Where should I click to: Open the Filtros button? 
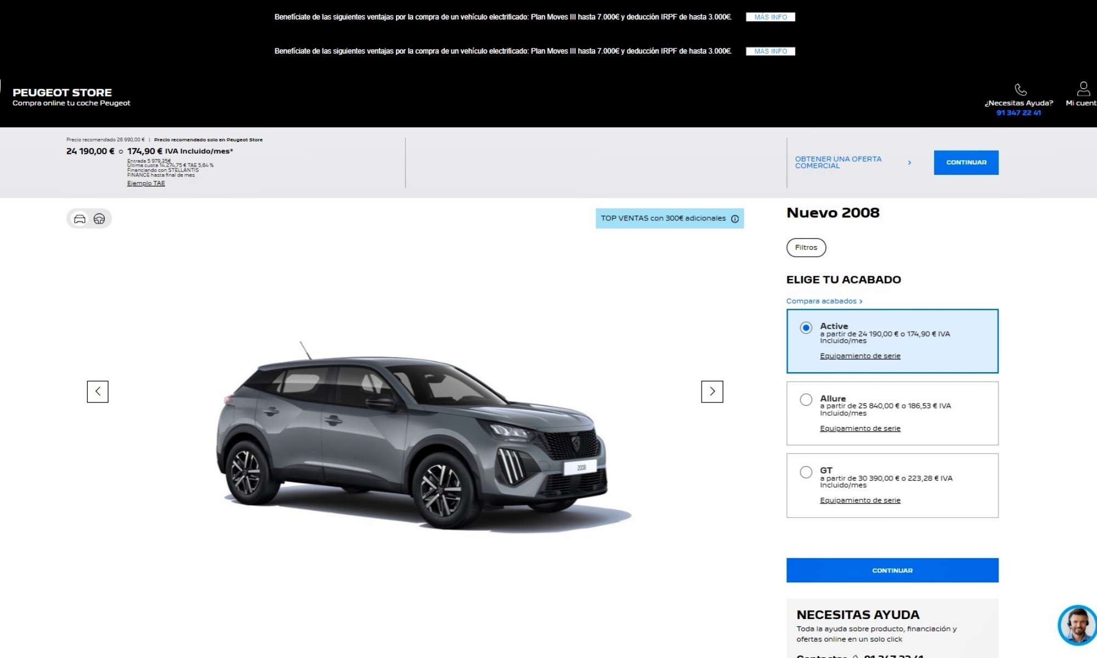(x=806, y=247)
